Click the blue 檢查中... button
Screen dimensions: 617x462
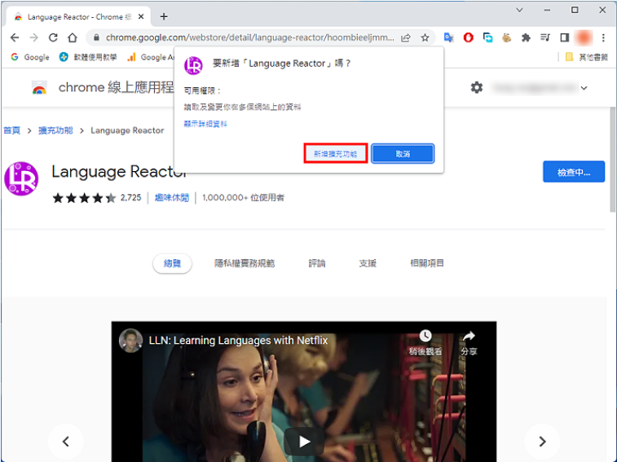[x=574, y=172]
